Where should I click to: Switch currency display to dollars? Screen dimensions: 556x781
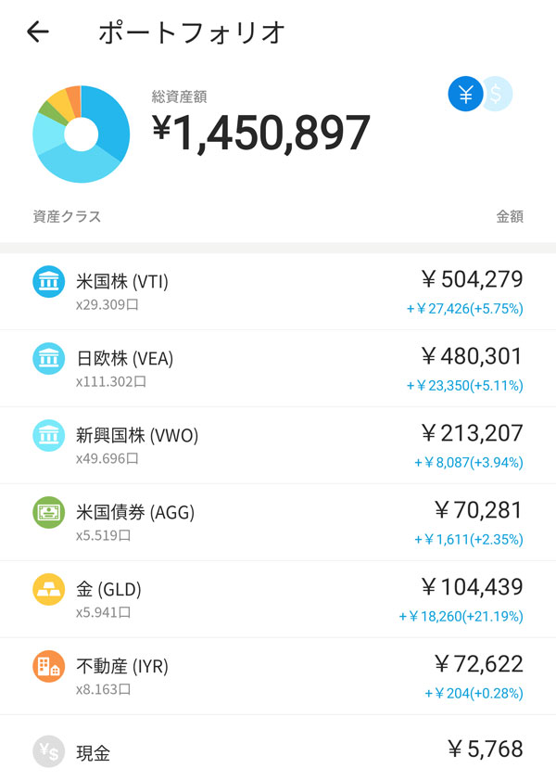point(498,94)
